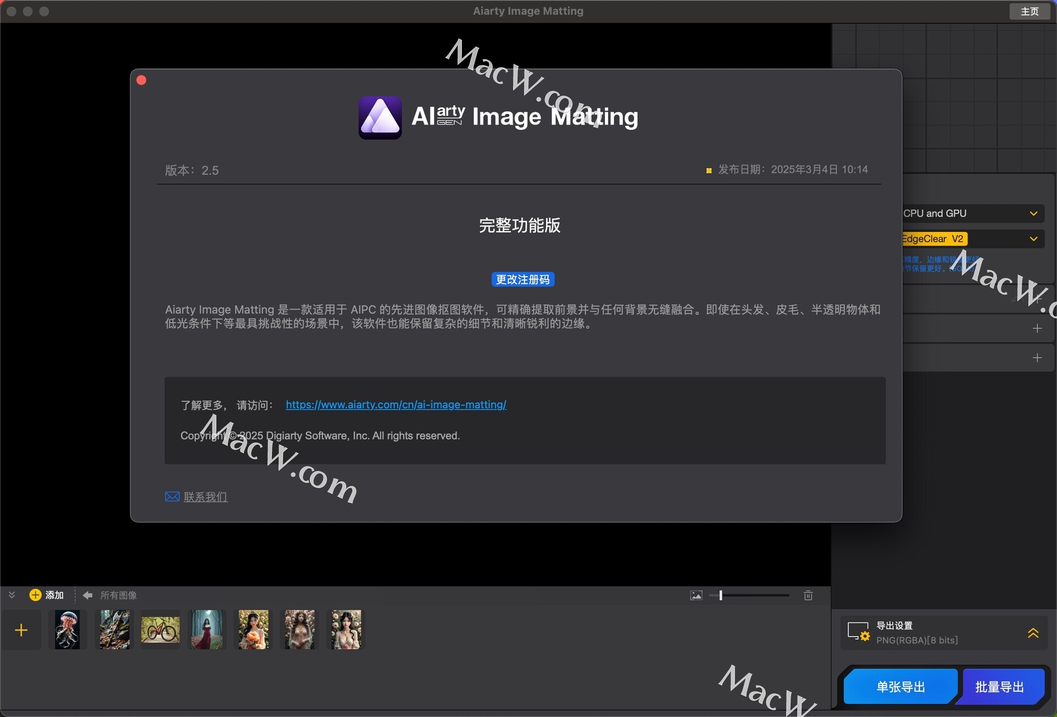1057x717 pixels.
Task: Click the 版本: 2.5 text
Action: point(192,170)
